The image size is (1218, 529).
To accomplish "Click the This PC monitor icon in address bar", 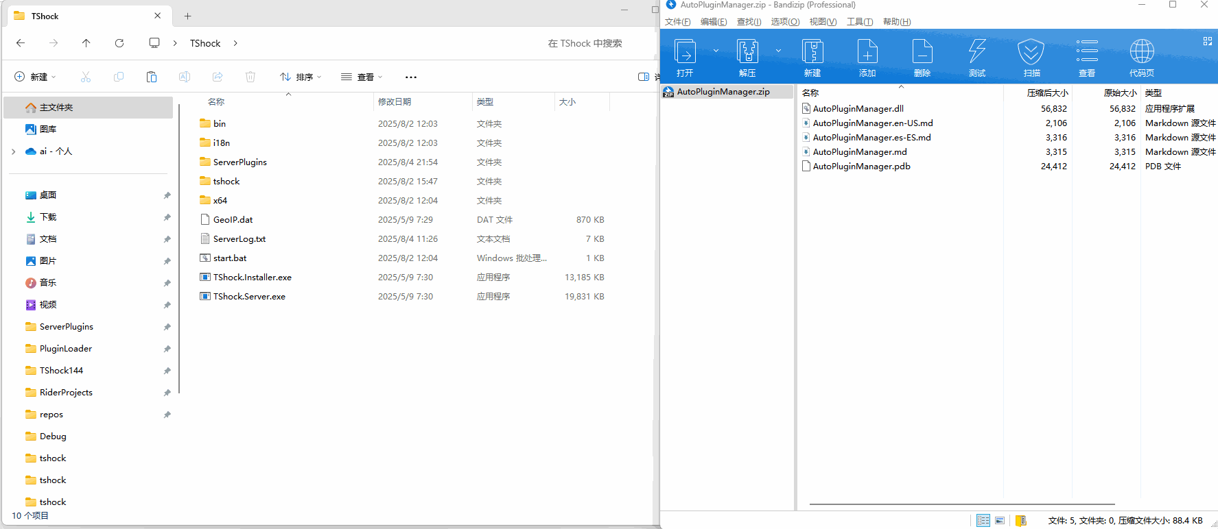I will coord(154,43).
